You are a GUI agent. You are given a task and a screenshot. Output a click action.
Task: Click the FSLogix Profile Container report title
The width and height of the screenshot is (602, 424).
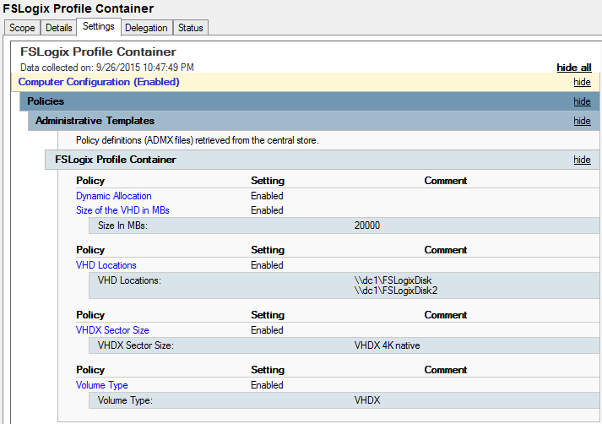[98, 52]
